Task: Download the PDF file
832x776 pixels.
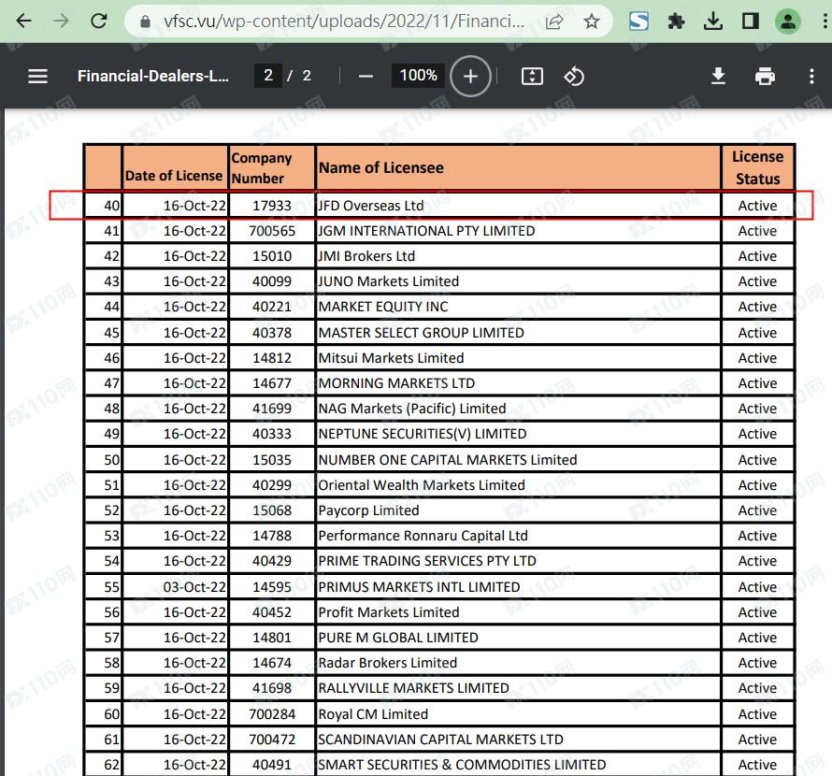Action: pos(718,77)
